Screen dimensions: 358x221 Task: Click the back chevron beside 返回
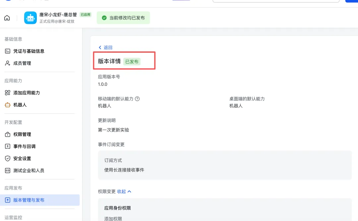click(100, 47)
